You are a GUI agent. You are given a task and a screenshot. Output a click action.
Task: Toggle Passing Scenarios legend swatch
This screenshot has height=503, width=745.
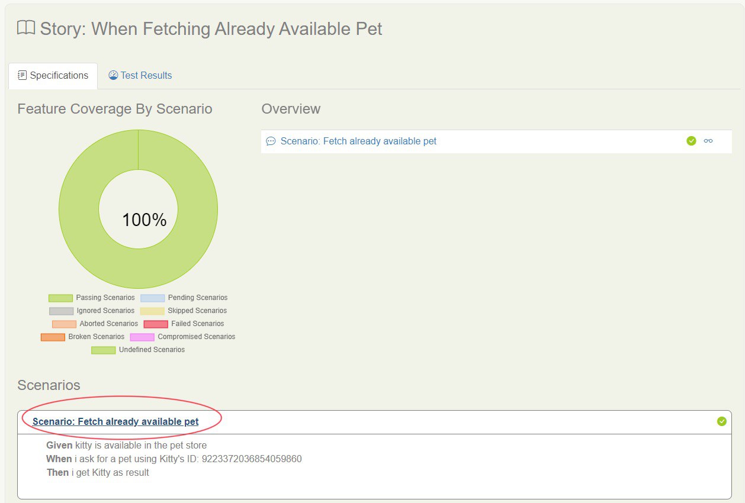pyautogui.click(x=60, y=298)
